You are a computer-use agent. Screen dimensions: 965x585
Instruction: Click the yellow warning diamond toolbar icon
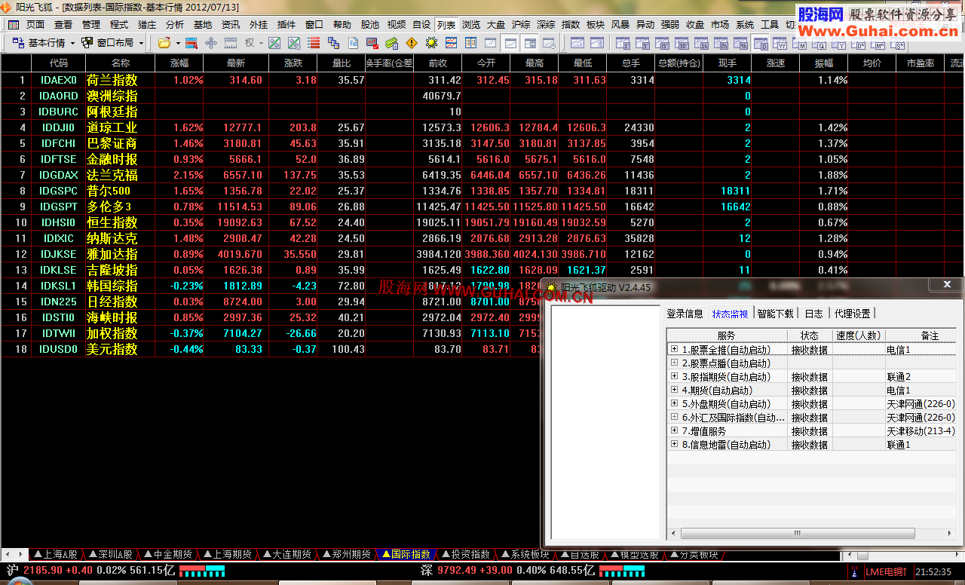412,43
